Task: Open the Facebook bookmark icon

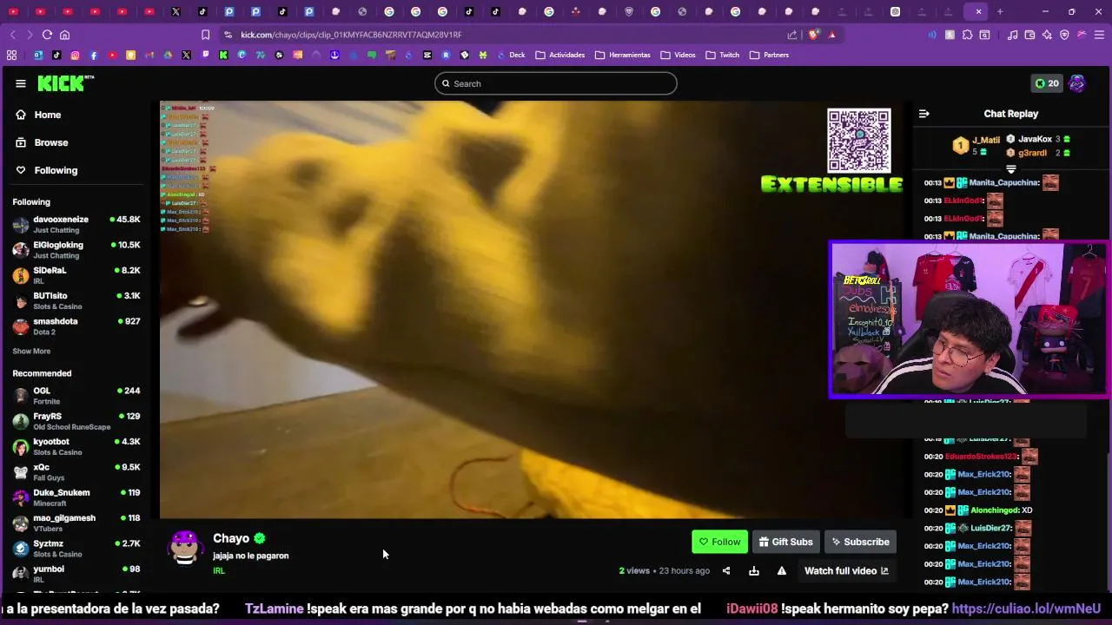Action: point(94,55)
